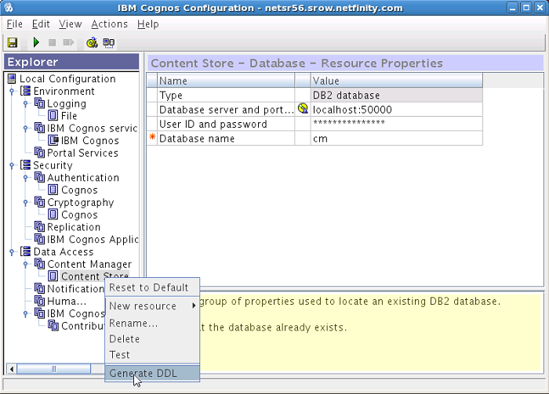
Task: Select the Portal Services tree item
Action: click(82, 153)
